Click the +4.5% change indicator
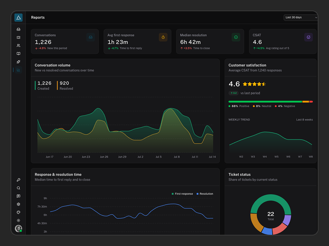Screen dimensions: 329x246 coord(258,48)
